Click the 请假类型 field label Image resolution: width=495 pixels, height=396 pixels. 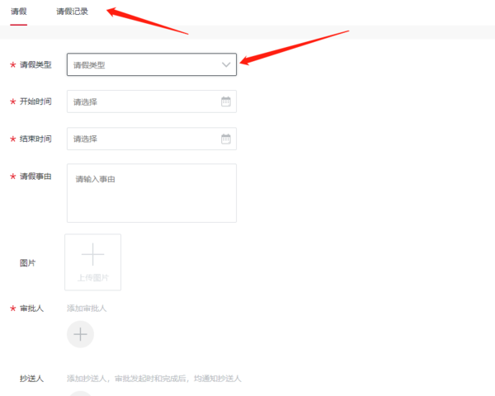click(x=35, y=64)
